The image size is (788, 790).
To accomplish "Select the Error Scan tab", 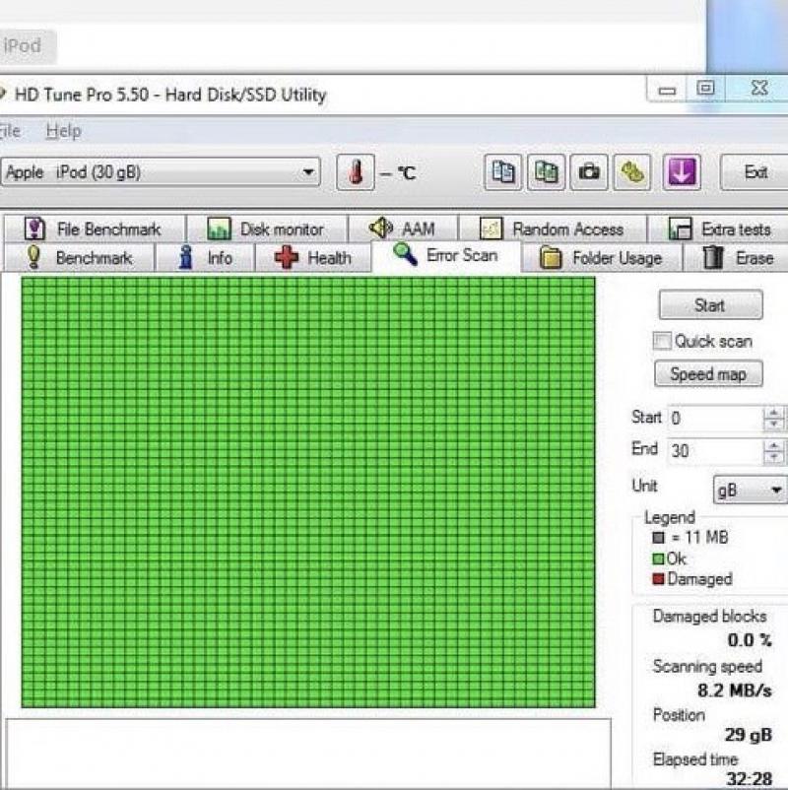I will tap(446, 256).
